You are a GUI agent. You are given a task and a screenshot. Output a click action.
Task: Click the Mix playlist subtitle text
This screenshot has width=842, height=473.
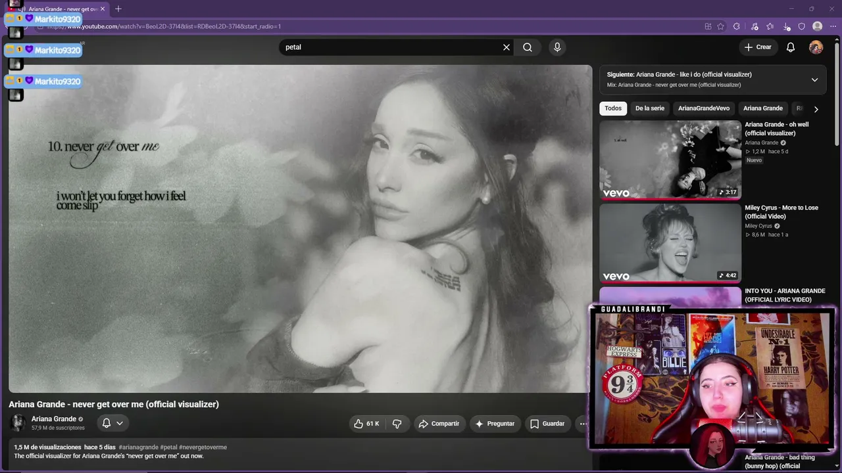[674, 85]
